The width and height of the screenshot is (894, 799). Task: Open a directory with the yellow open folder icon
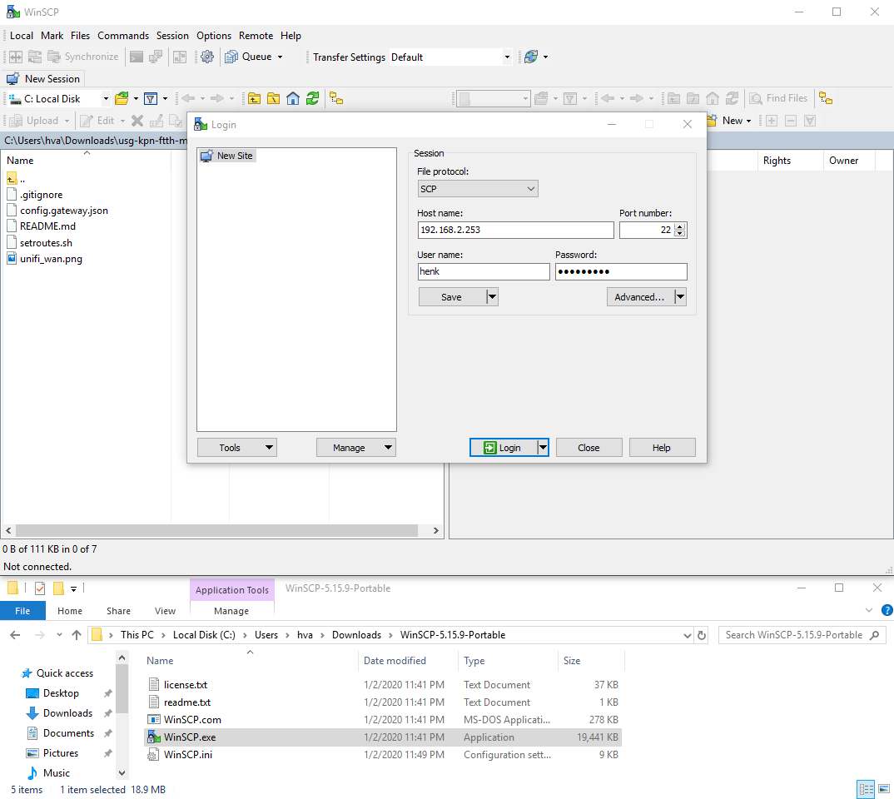[122, 98]
